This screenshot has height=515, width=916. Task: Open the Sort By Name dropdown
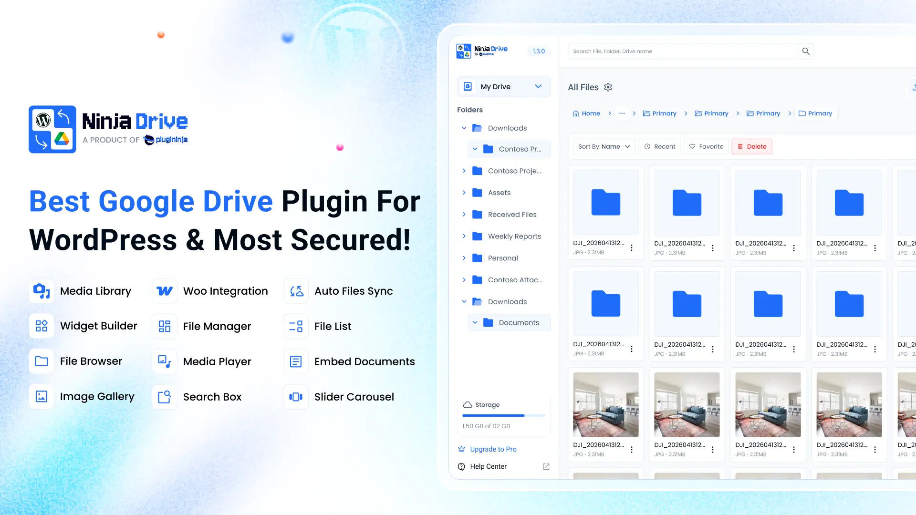[604, 146]
